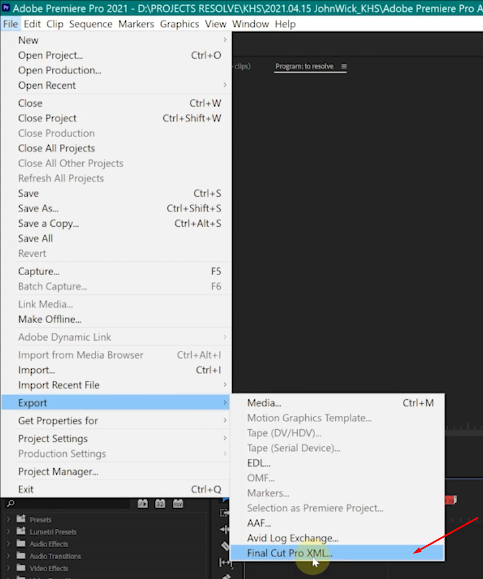Image resolution: width=483 pixels, height=579 pixels.
Task: Choose Capture... from the File menu
Action: point(116,272)
